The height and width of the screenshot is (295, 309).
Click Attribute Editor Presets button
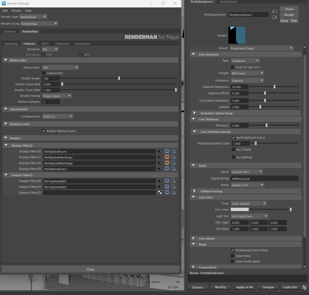289,15
